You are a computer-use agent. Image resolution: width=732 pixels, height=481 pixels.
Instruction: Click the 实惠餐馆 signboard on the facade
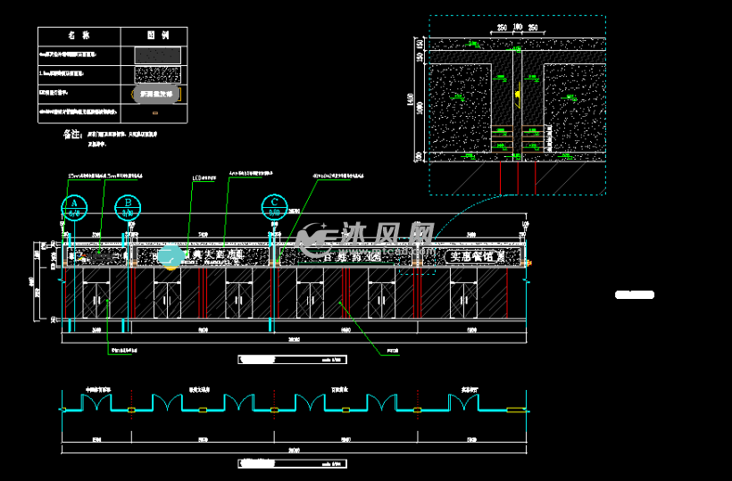[476, 256]
